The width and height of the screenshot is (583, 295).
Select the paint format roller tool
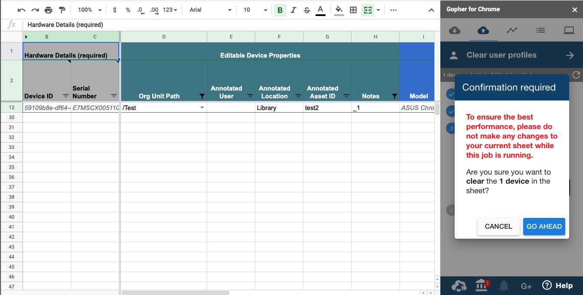(x=62, y=10)
